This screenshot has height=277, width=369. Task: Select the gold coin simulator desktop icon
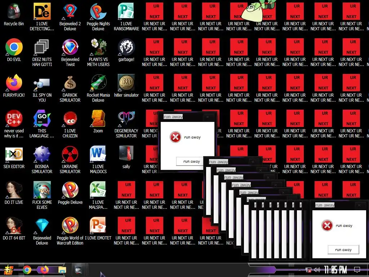126,83
